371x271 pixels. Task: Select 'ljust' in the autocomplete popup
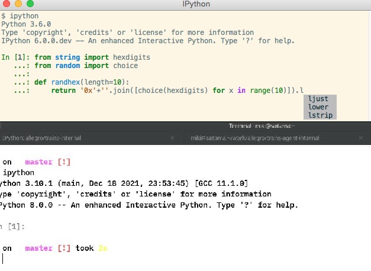320,99
